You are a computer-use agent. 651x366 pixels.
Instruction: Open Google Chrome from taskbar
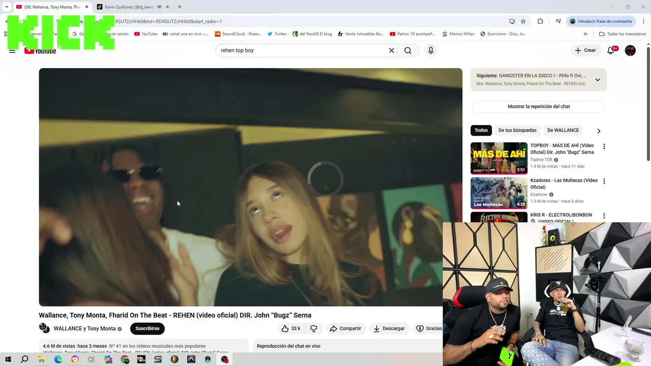pos(125,359)
